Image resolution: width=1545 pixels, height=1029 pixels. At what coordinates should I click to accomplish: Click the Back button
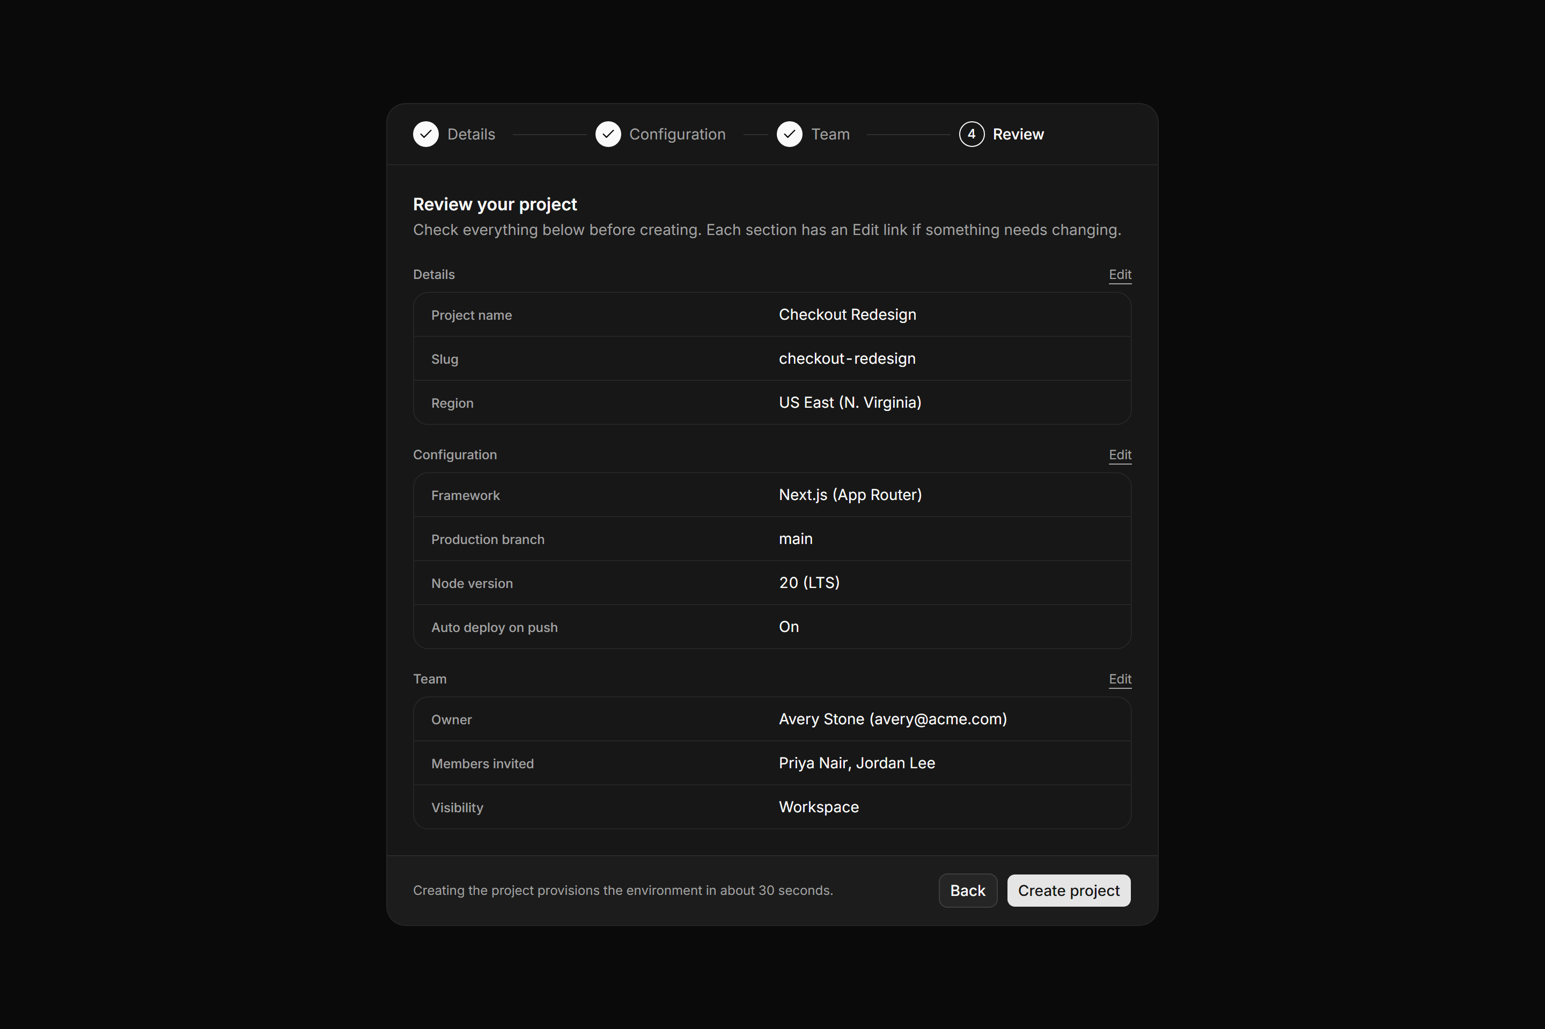pos(968,891)
